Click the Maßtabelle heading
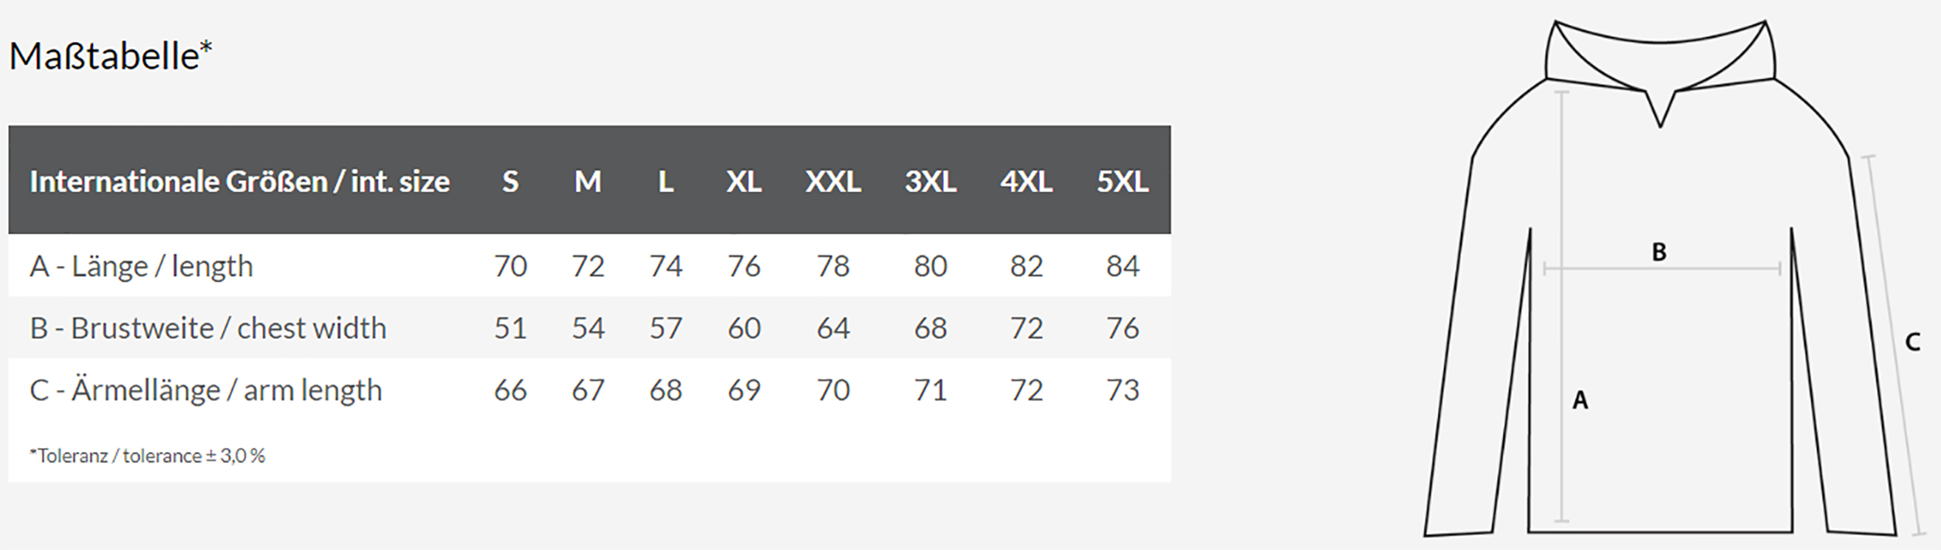 [x=111, y=57]
